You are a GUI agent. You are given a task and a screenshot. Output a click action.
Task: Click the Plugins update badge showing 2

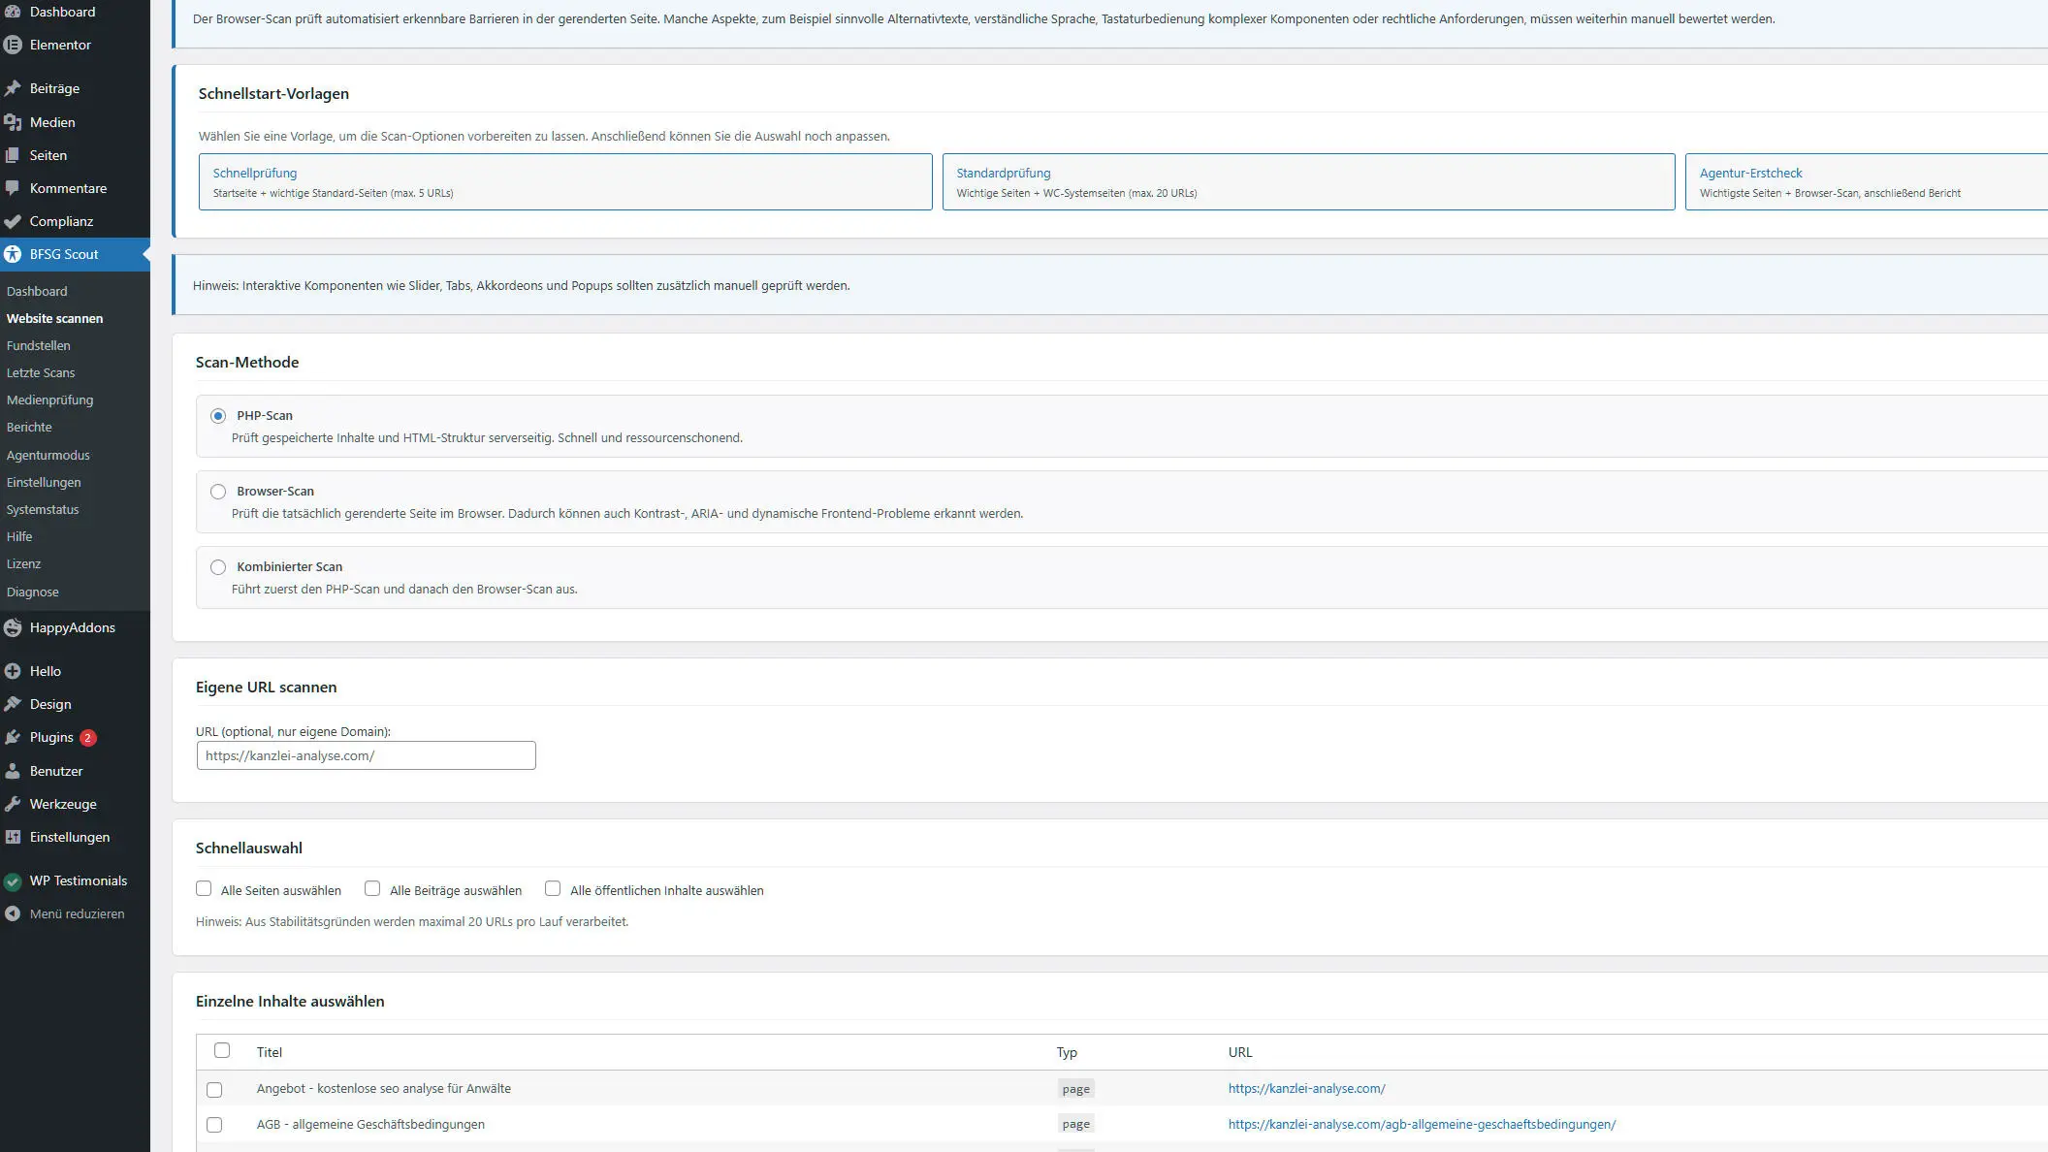(x=87, y=738)
